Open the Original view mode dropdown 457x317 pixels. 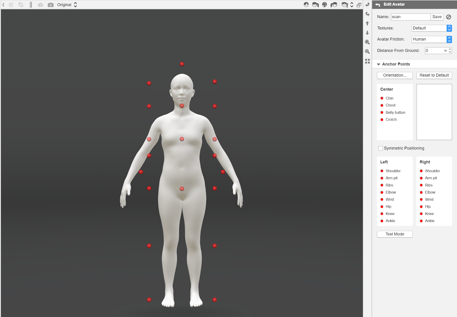67,5
